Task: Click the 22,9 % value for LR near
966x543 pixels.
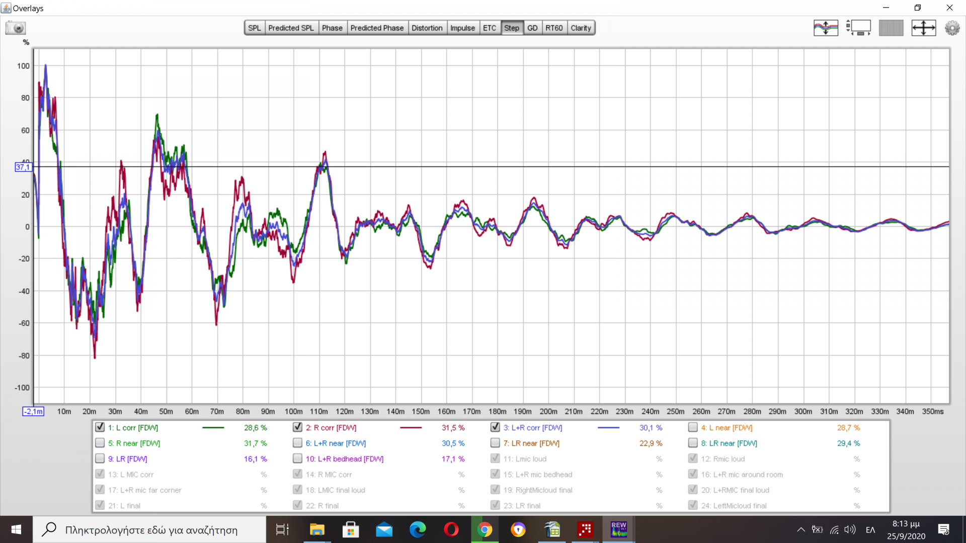Action: tap(651, 443)
